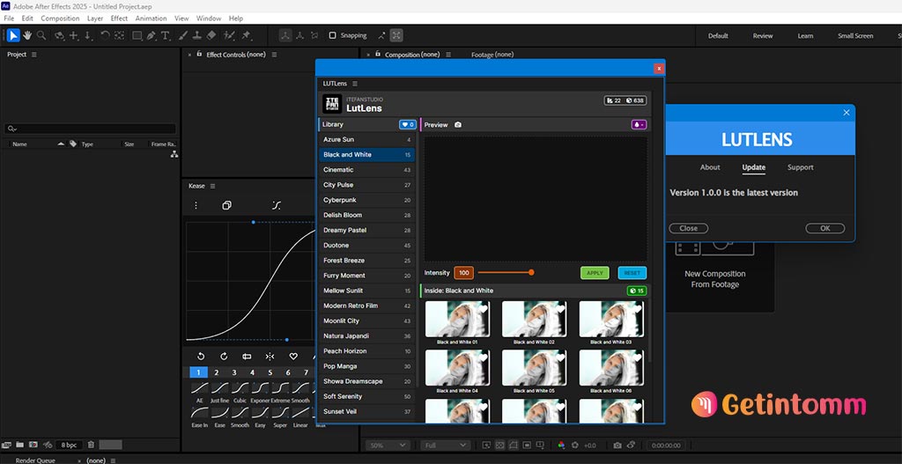902x464 pixels.
Task: Take snapshot with viewer camera icon
Action: (617, 445)
